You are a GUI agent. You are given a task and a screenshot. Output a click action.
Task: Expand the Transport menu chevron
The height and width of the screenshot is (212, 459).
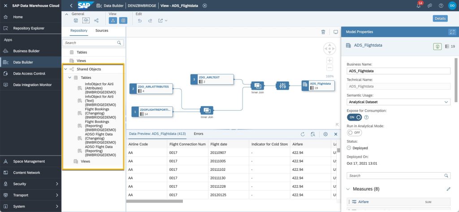tap(57, 195)
